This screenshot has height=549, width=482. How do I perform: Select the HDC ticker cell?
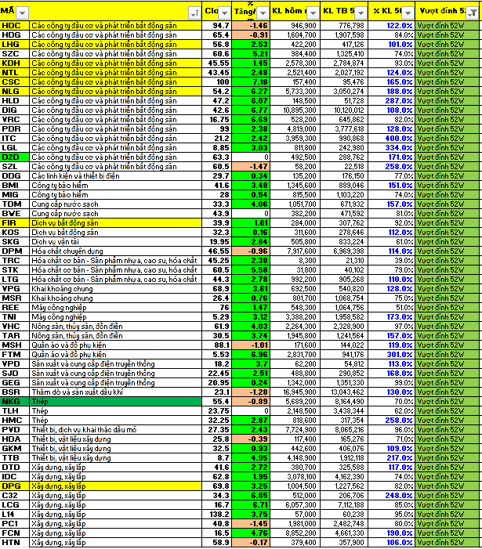tap(15, 26)
